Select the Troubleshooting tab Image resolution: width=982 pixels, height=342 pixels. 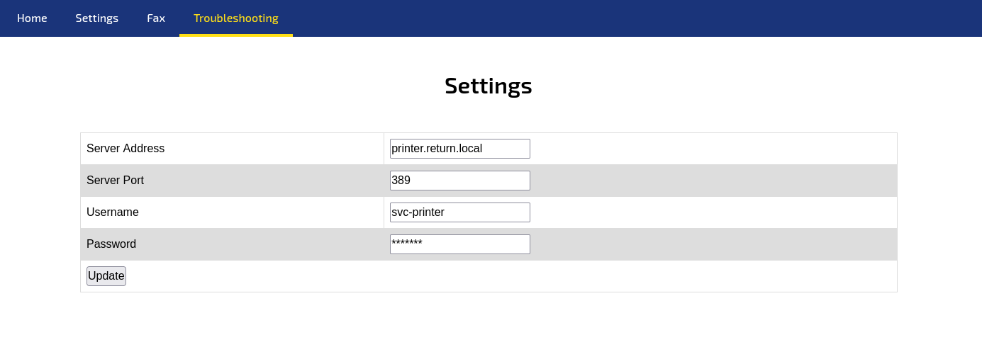tap(236, 18)
